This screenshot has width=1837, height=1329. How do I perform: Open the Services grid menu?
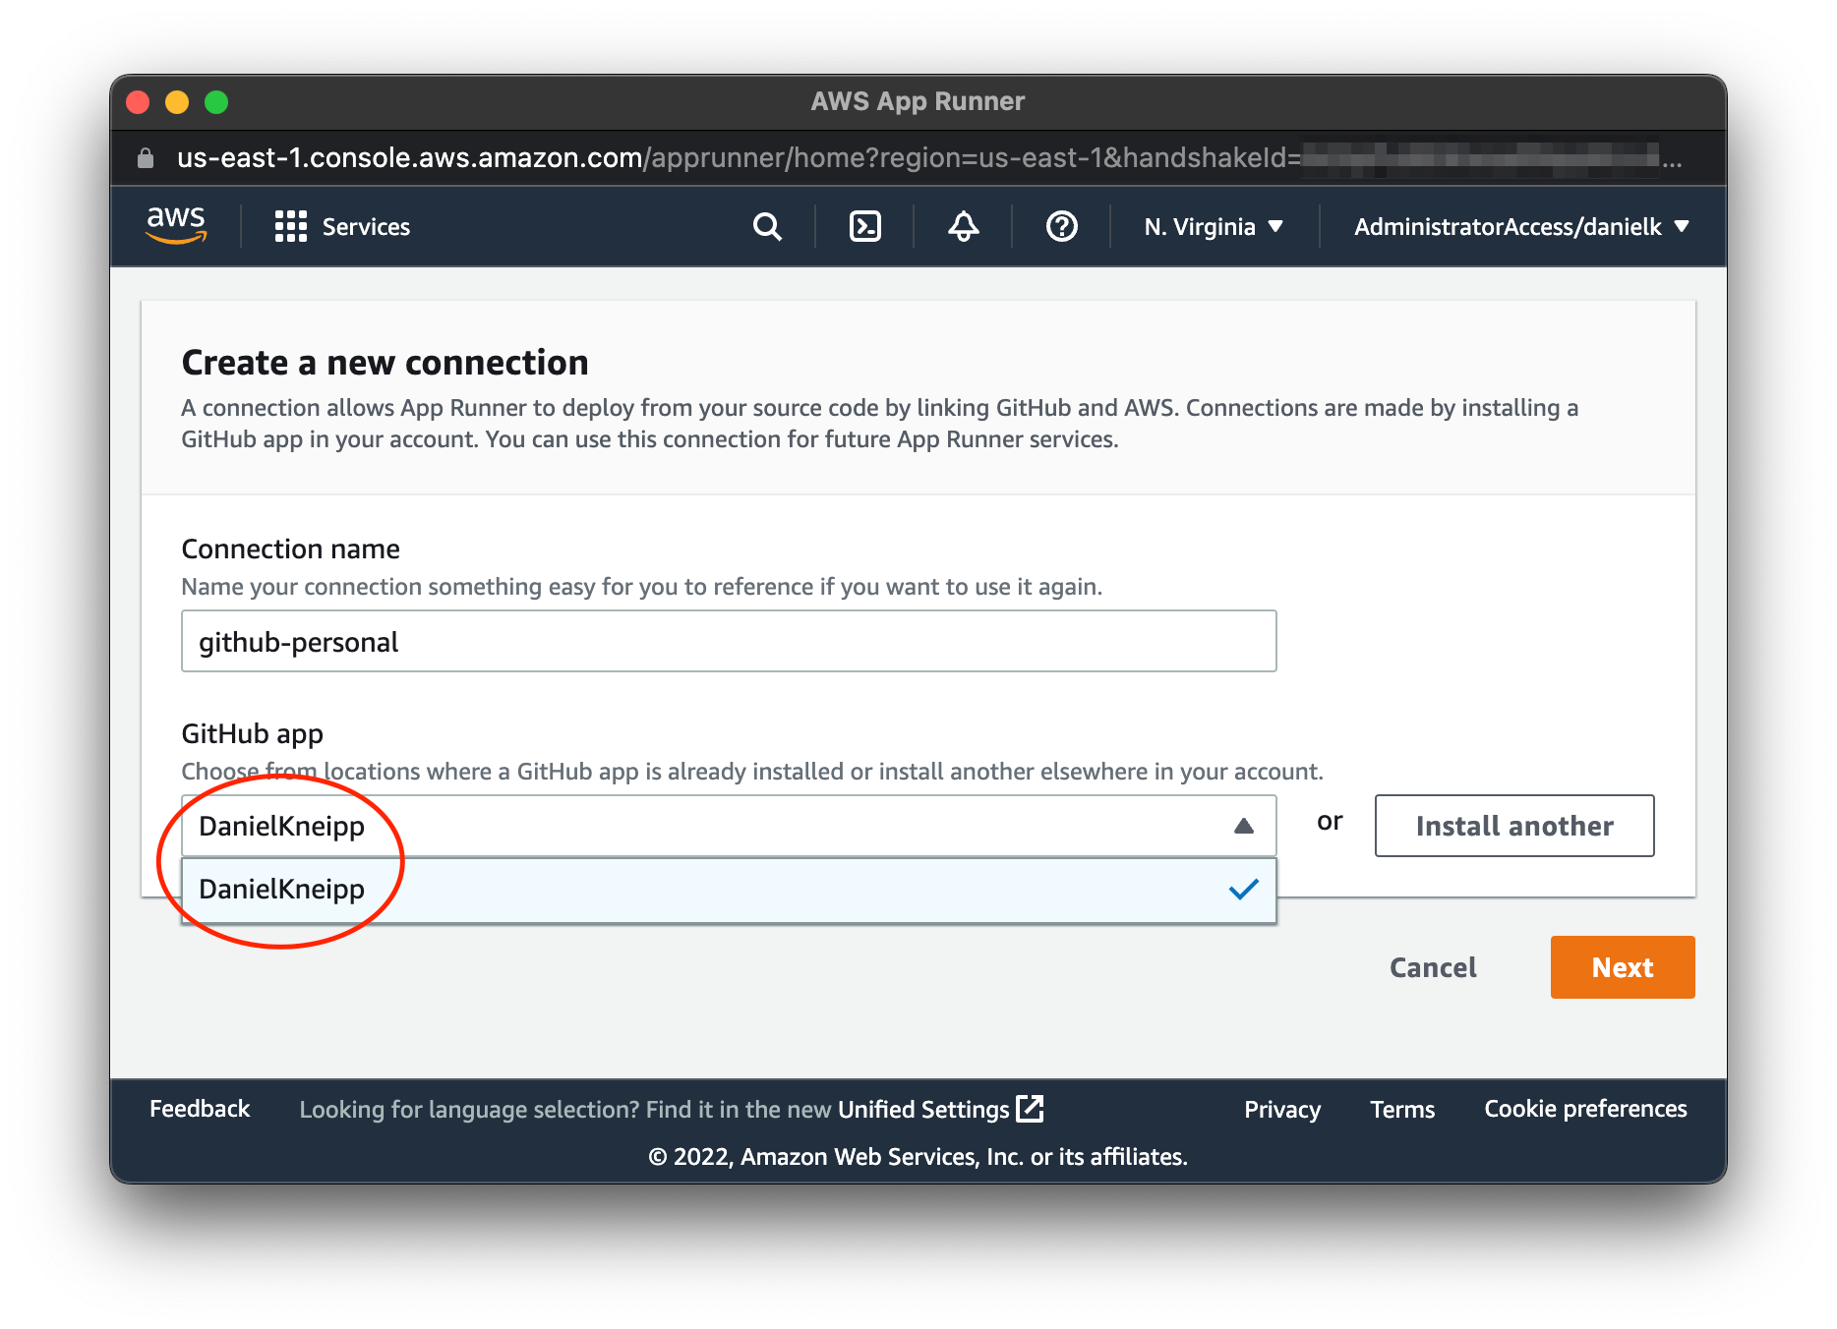341,227
